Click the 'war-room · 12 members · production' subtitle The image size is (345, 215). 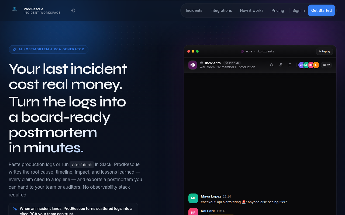pos(227,67)
